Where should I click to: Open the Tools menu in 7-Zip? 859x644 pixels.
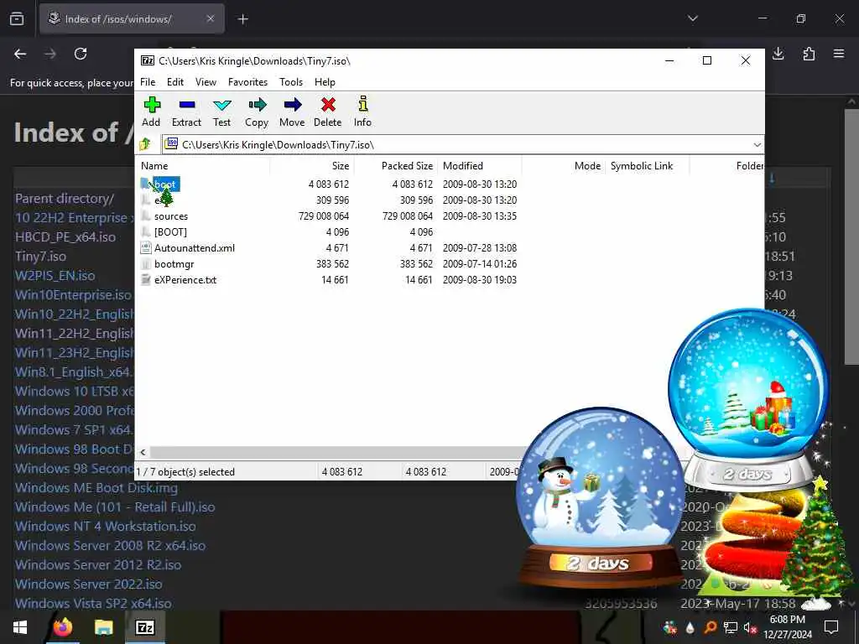pyautogui.click(x=291, y=81)
